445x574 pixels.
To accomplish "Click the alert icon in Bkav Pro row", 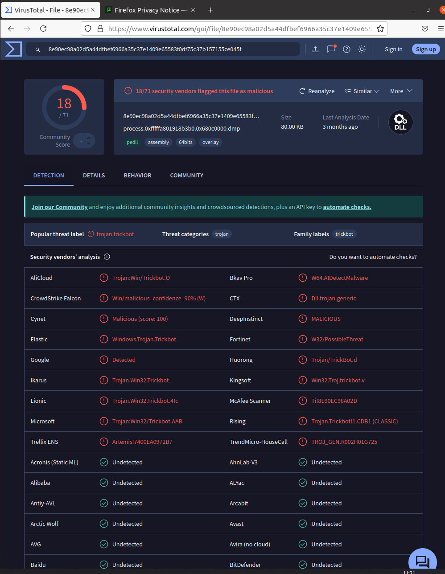I will pos(303,278).
